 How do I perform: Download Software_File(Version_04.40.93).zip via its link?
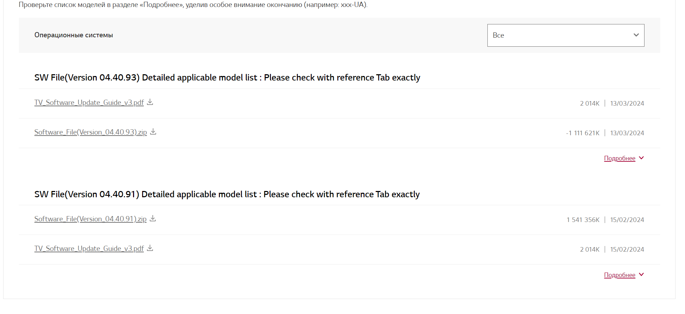tap(90, 132)
